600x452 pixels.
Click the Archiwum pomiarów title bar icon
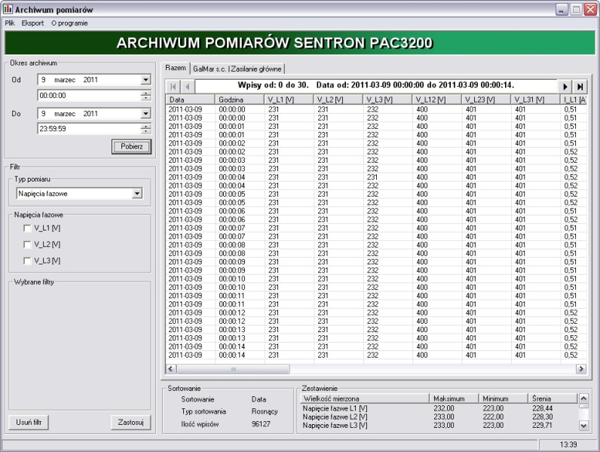tap(8, 9)
